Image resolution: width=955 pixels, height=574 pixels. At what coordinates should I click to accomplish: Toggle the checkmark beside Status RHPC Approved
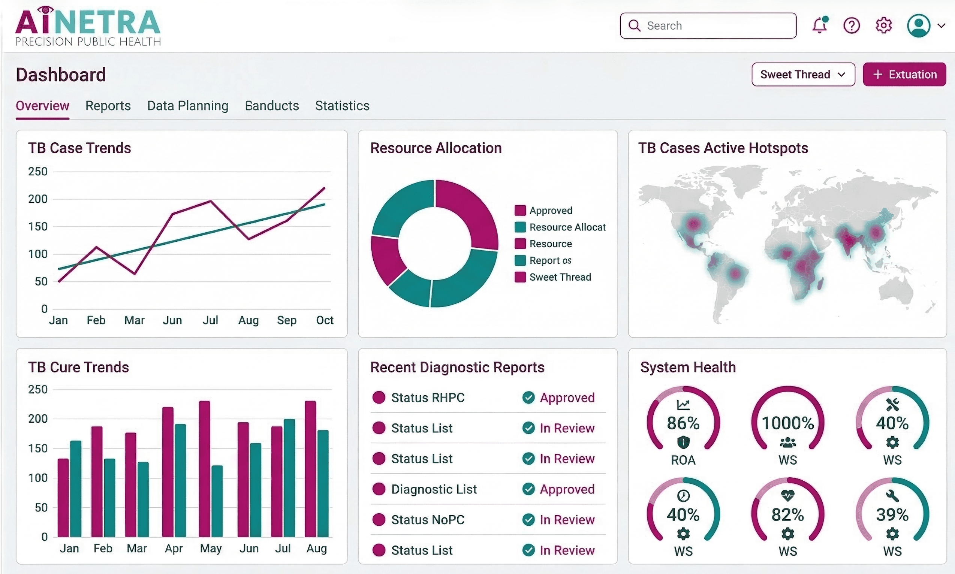[x=528, y=398]
